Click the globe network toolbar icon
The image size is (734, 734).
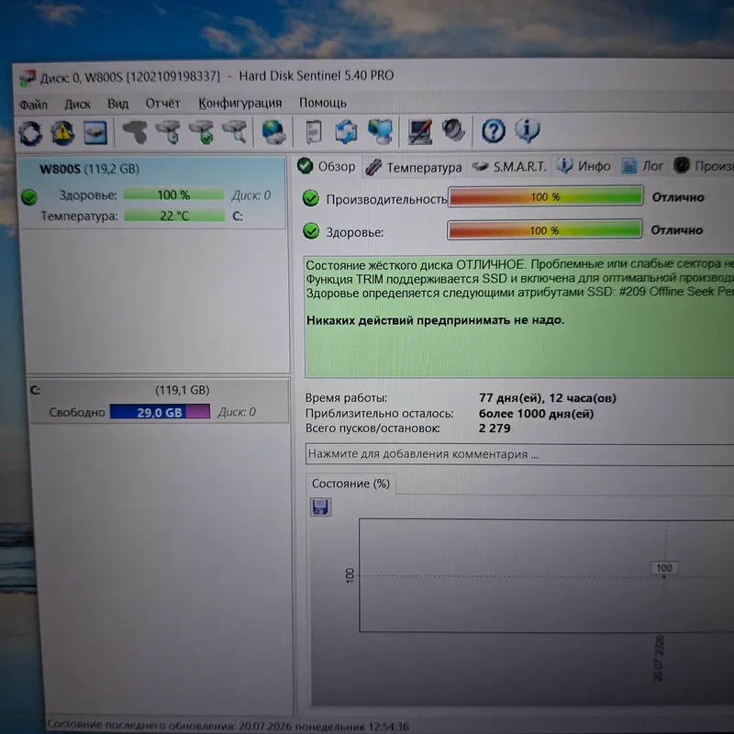pyautogui.click(x=273, y=132)
